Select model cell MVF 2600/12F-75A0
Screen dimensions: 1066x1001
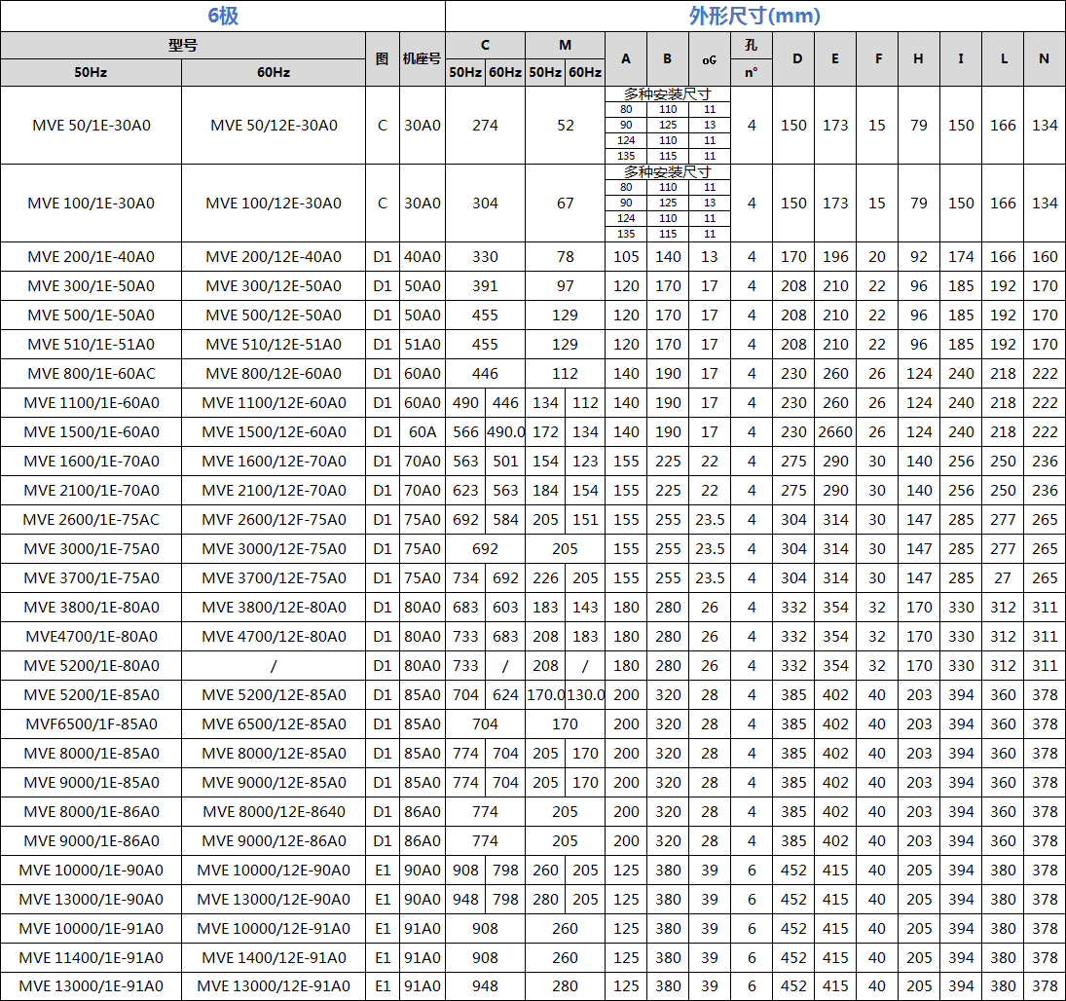tap(274, 520)
